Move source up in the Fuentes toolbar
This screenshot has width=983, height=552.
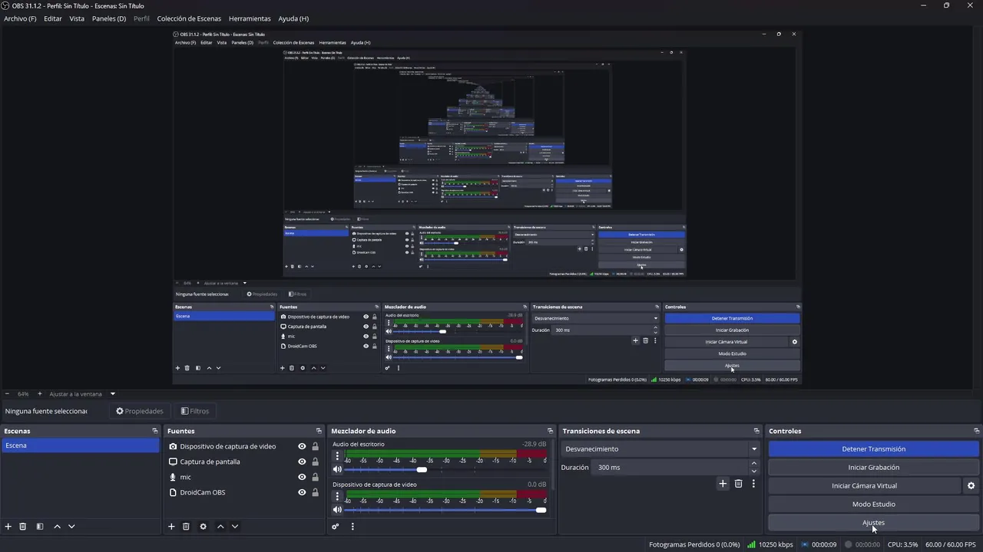[220, 527]
